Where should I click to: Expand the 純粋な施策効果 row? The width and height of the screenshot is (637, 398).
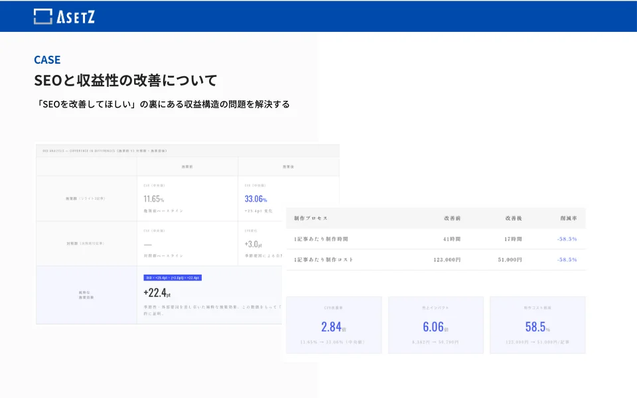pos(86,295)
